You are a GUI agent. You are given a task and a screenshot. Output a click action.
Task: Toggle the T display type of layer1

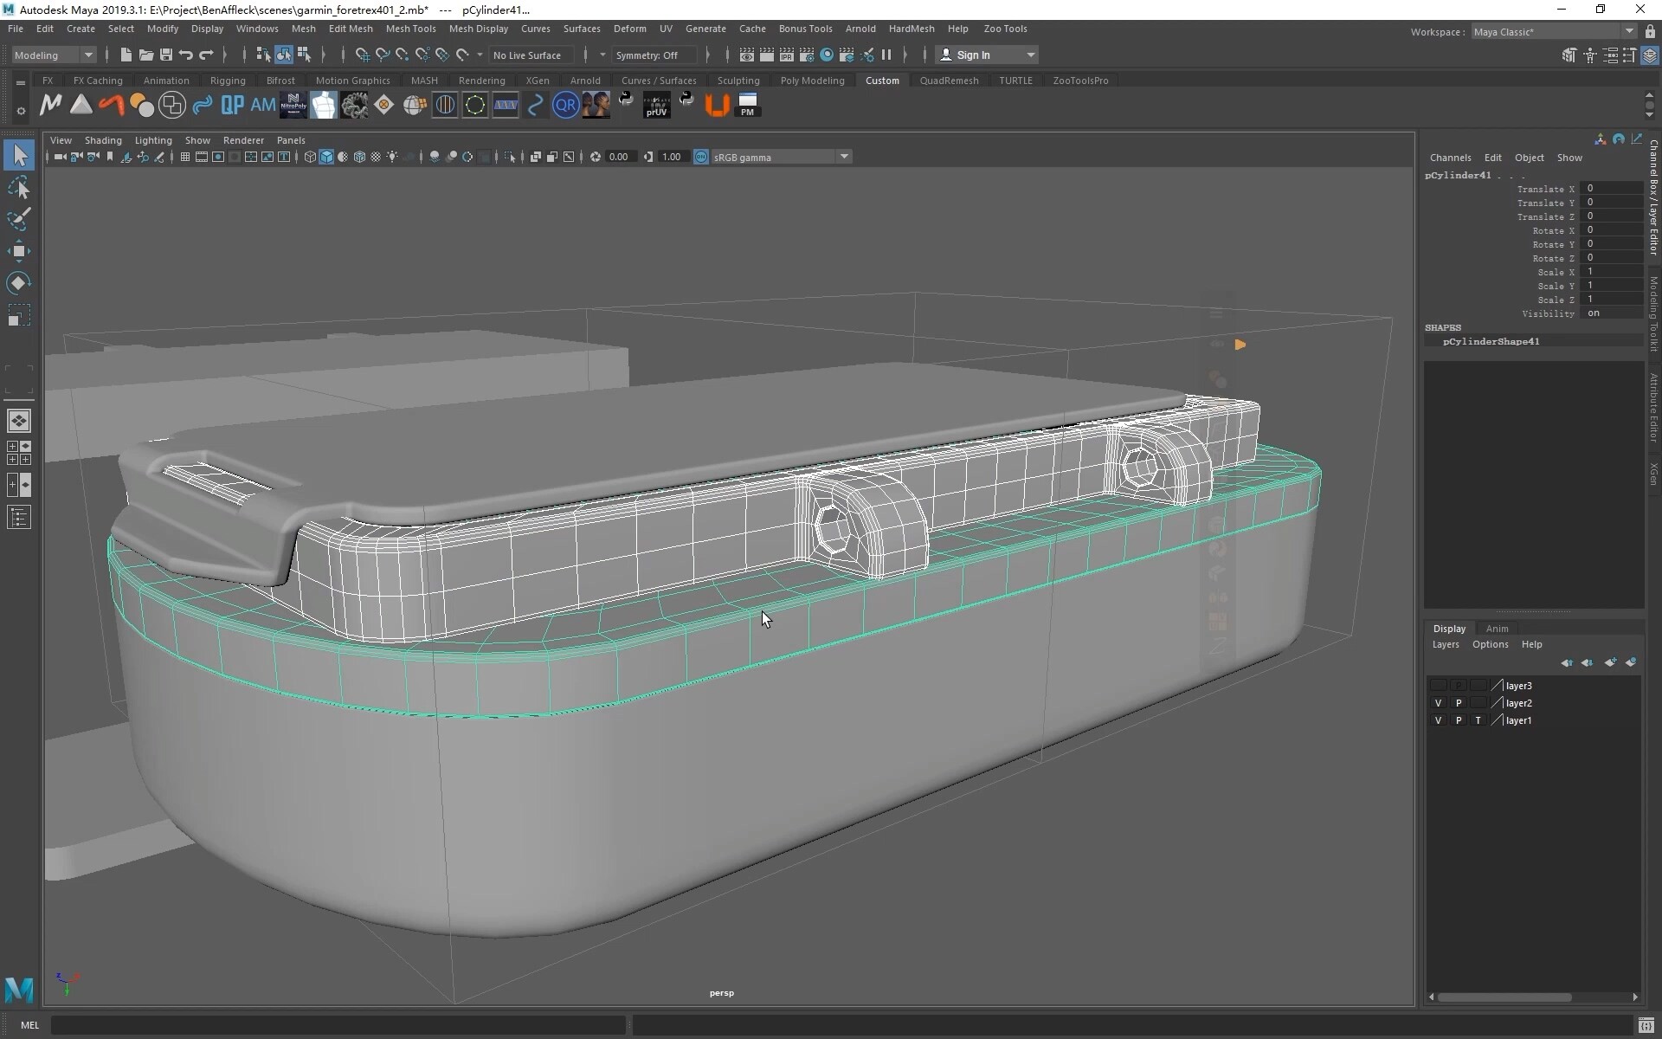(x=1478, y=720)
